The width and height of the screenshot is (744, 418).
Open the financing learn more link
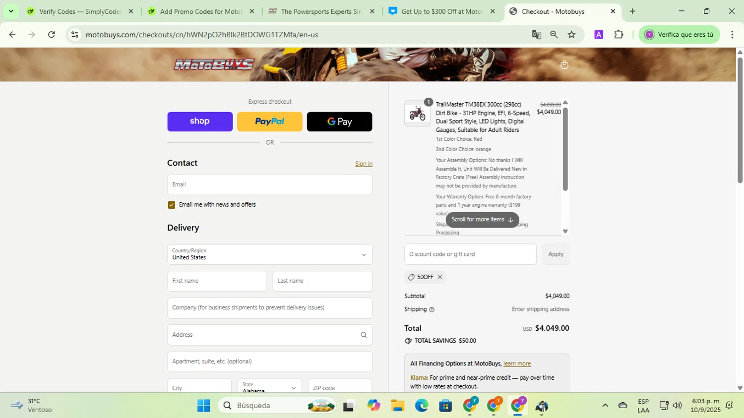pyautogui.click(x=517, y=364)
